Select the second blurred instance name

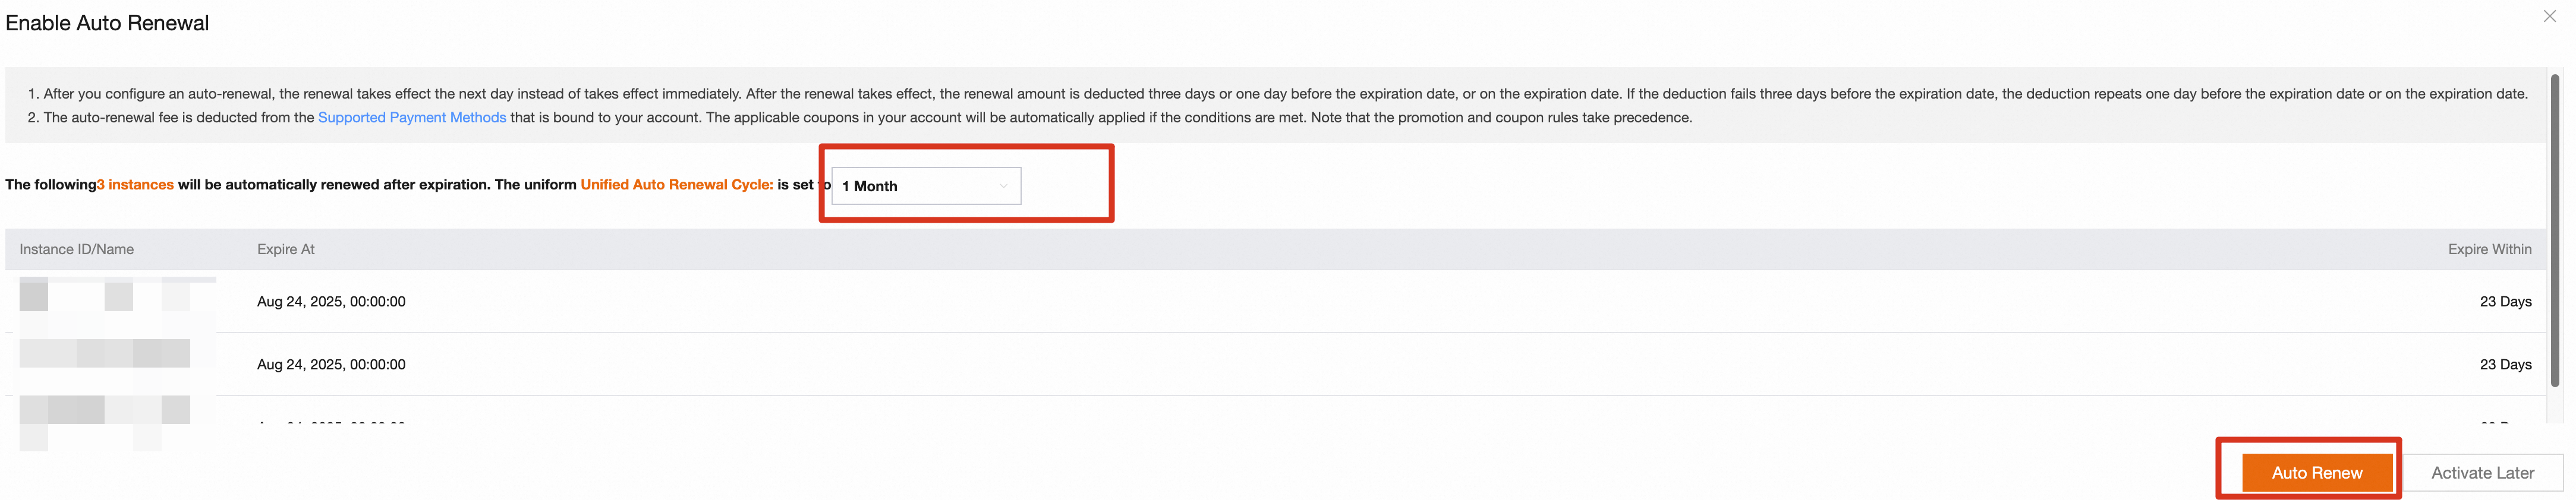[104, 353]
